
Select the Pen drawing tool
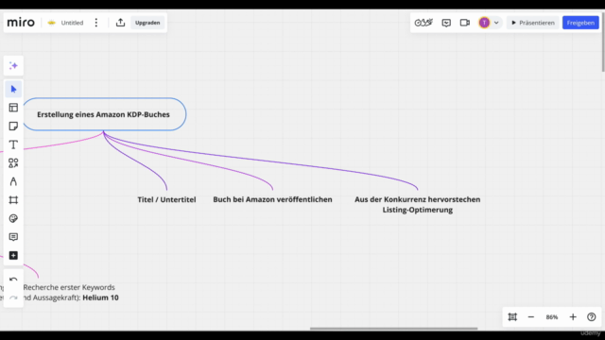(13, 181)
